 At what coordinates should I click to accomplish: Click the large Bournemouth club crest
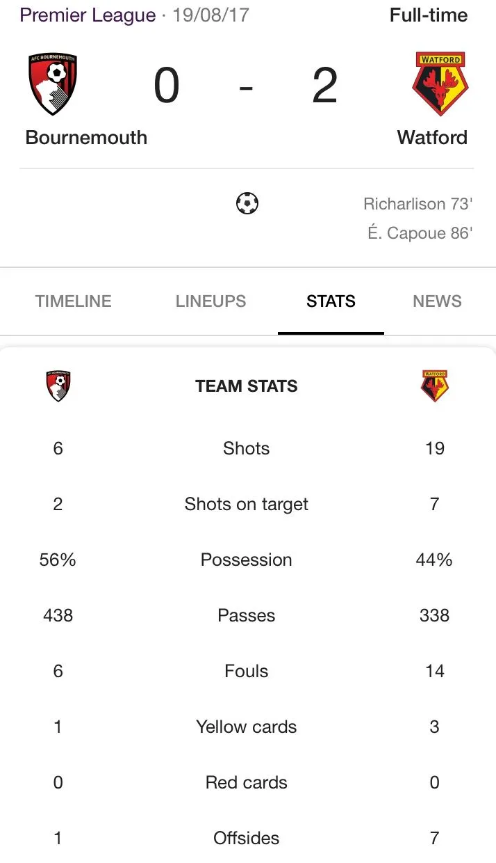click(53, 84)
